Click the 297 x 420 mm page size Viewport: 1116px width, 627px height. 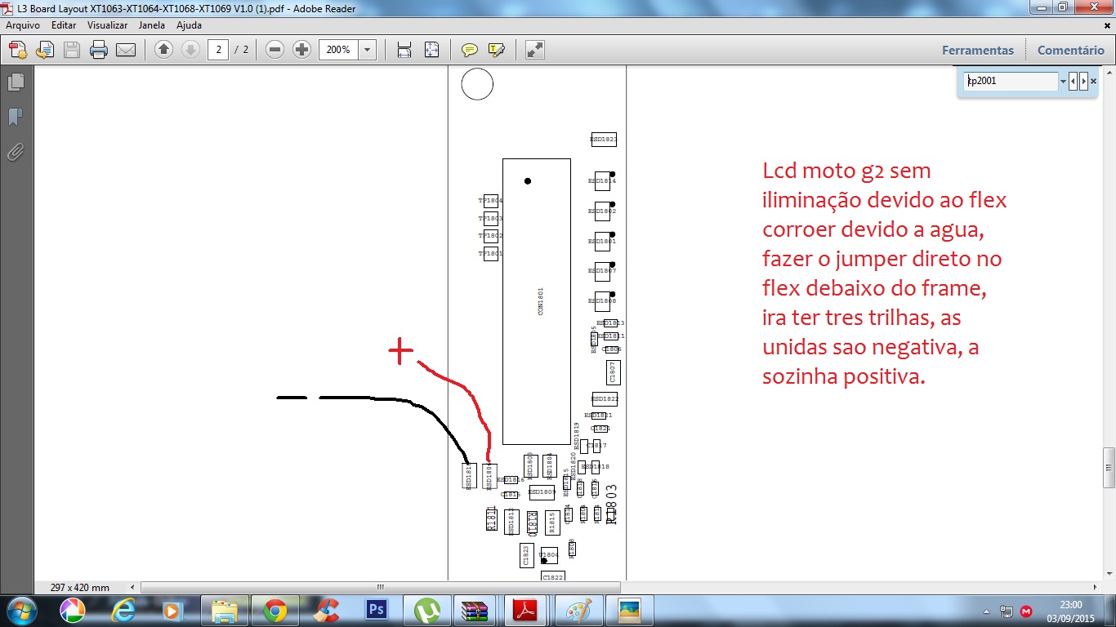(x=79, y=588)
